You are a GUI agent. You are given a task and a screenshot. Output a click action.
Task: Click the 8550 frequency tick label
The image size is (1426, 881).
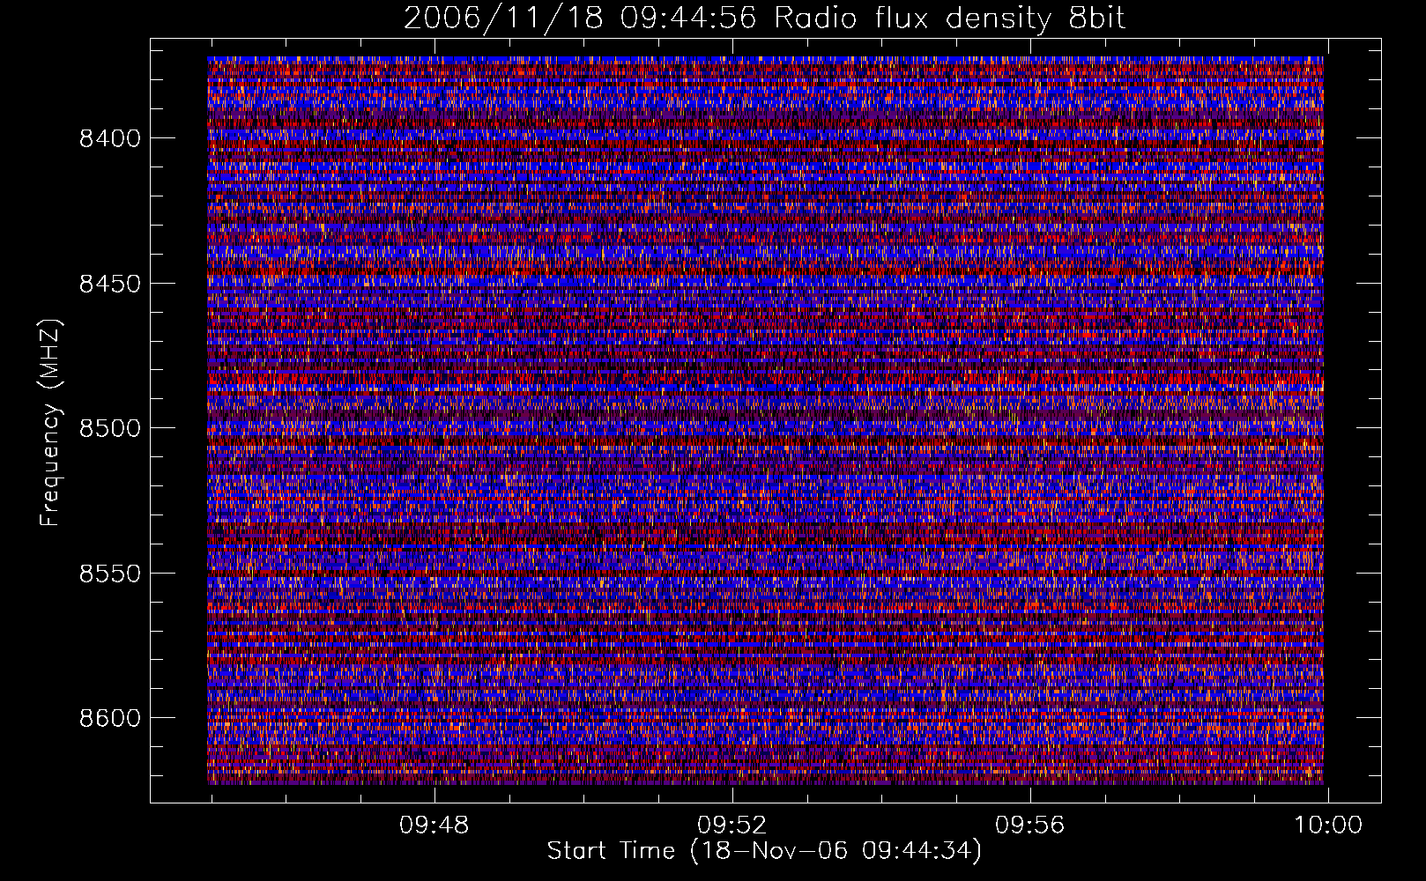coord(110,574)
